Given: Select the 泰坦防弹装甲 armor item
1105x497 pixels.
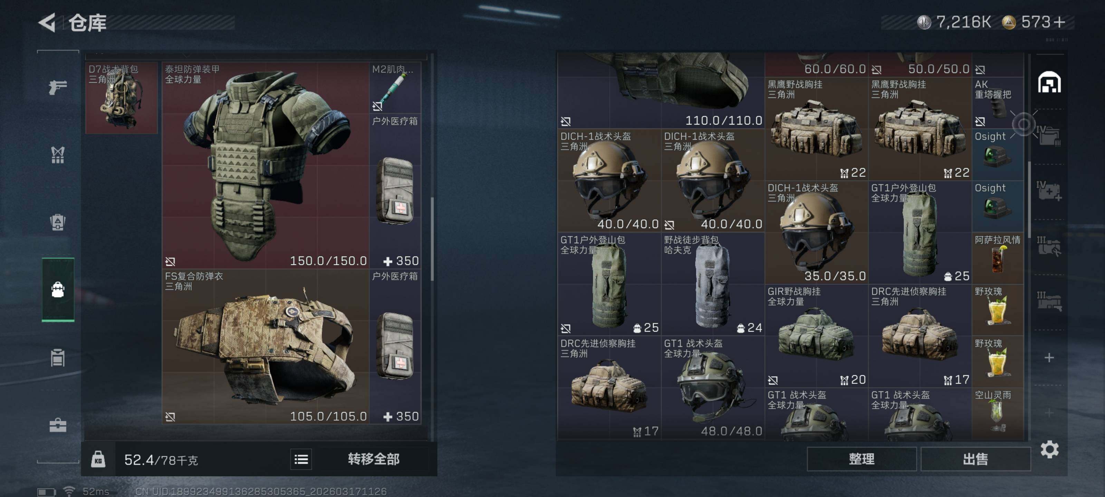Looking at the screenshot, I should (266, 165).
